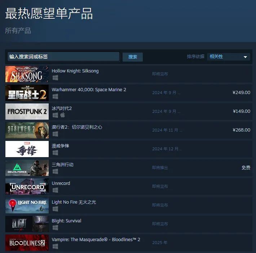Open the Frostpunk 2 capsule thumbnail
The width and height of the screenshot is (256, 253).
pos(27,111)
